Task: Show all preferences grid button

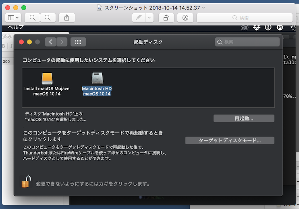Action: [x=78, y=42]
